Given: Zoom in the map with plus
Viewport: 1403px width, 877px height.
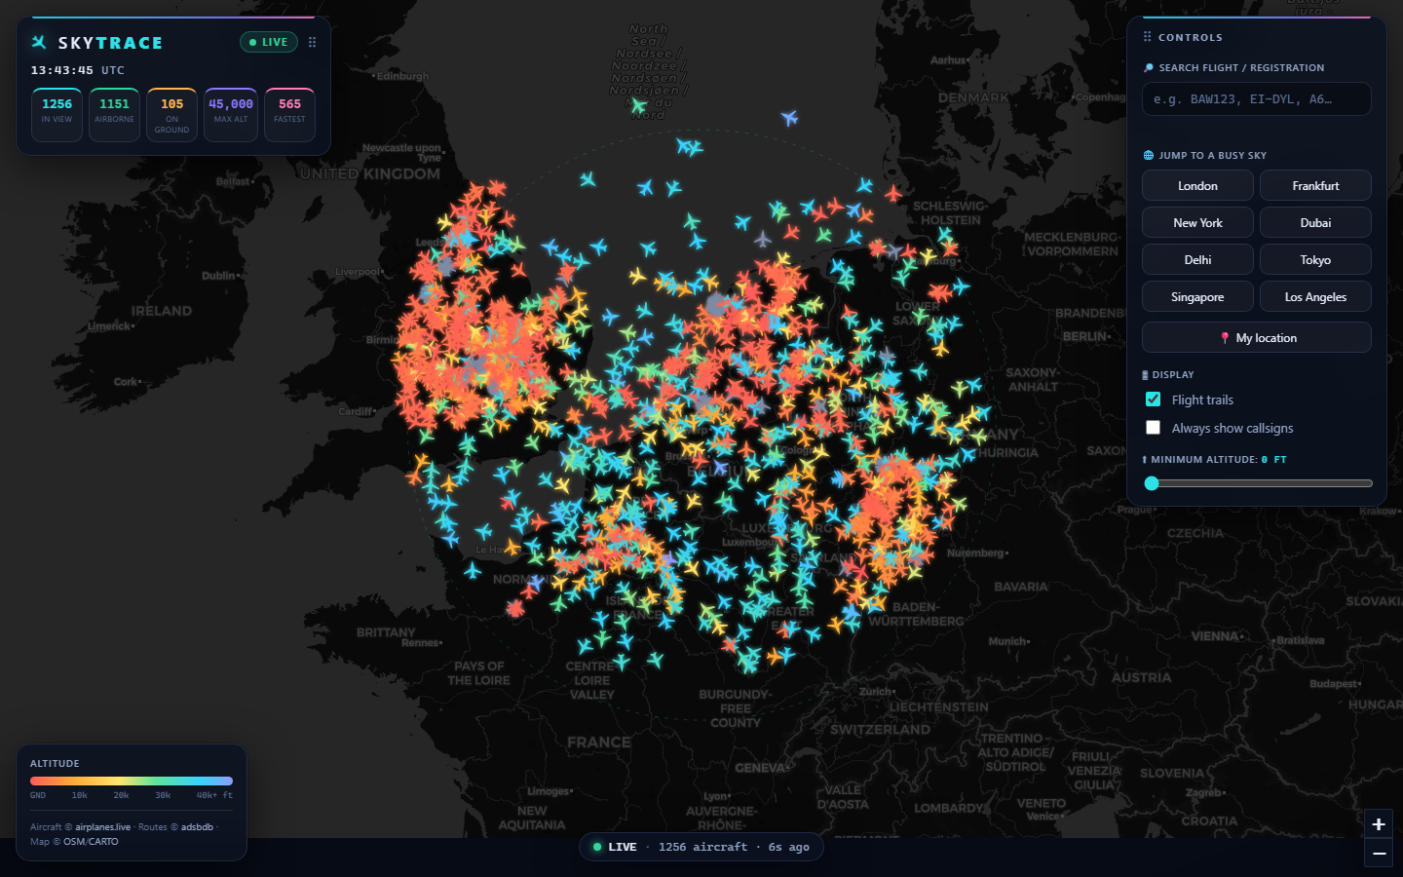Looking at the screenshot, I should [1379, 824].
